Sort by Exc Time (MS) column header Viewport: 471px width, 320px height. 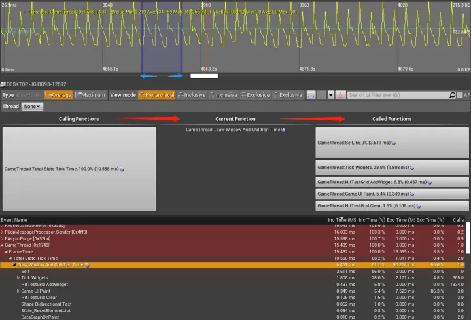click(401, 220)
